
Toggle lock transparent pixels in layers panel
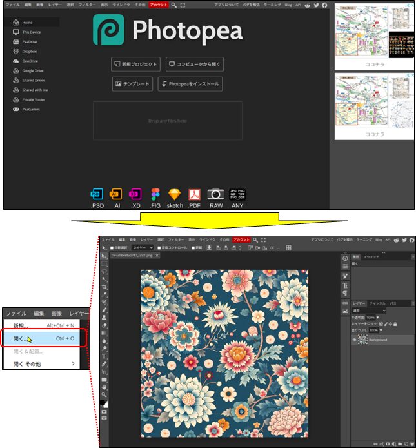pos(381,324)
